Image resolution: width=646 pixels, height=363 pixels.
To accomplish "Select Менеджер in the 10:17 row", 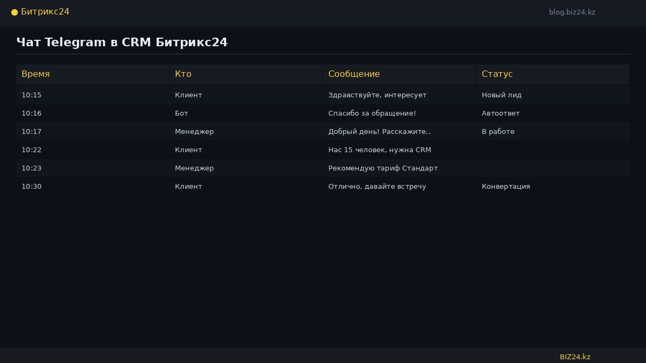I will [x=194, y=132].
